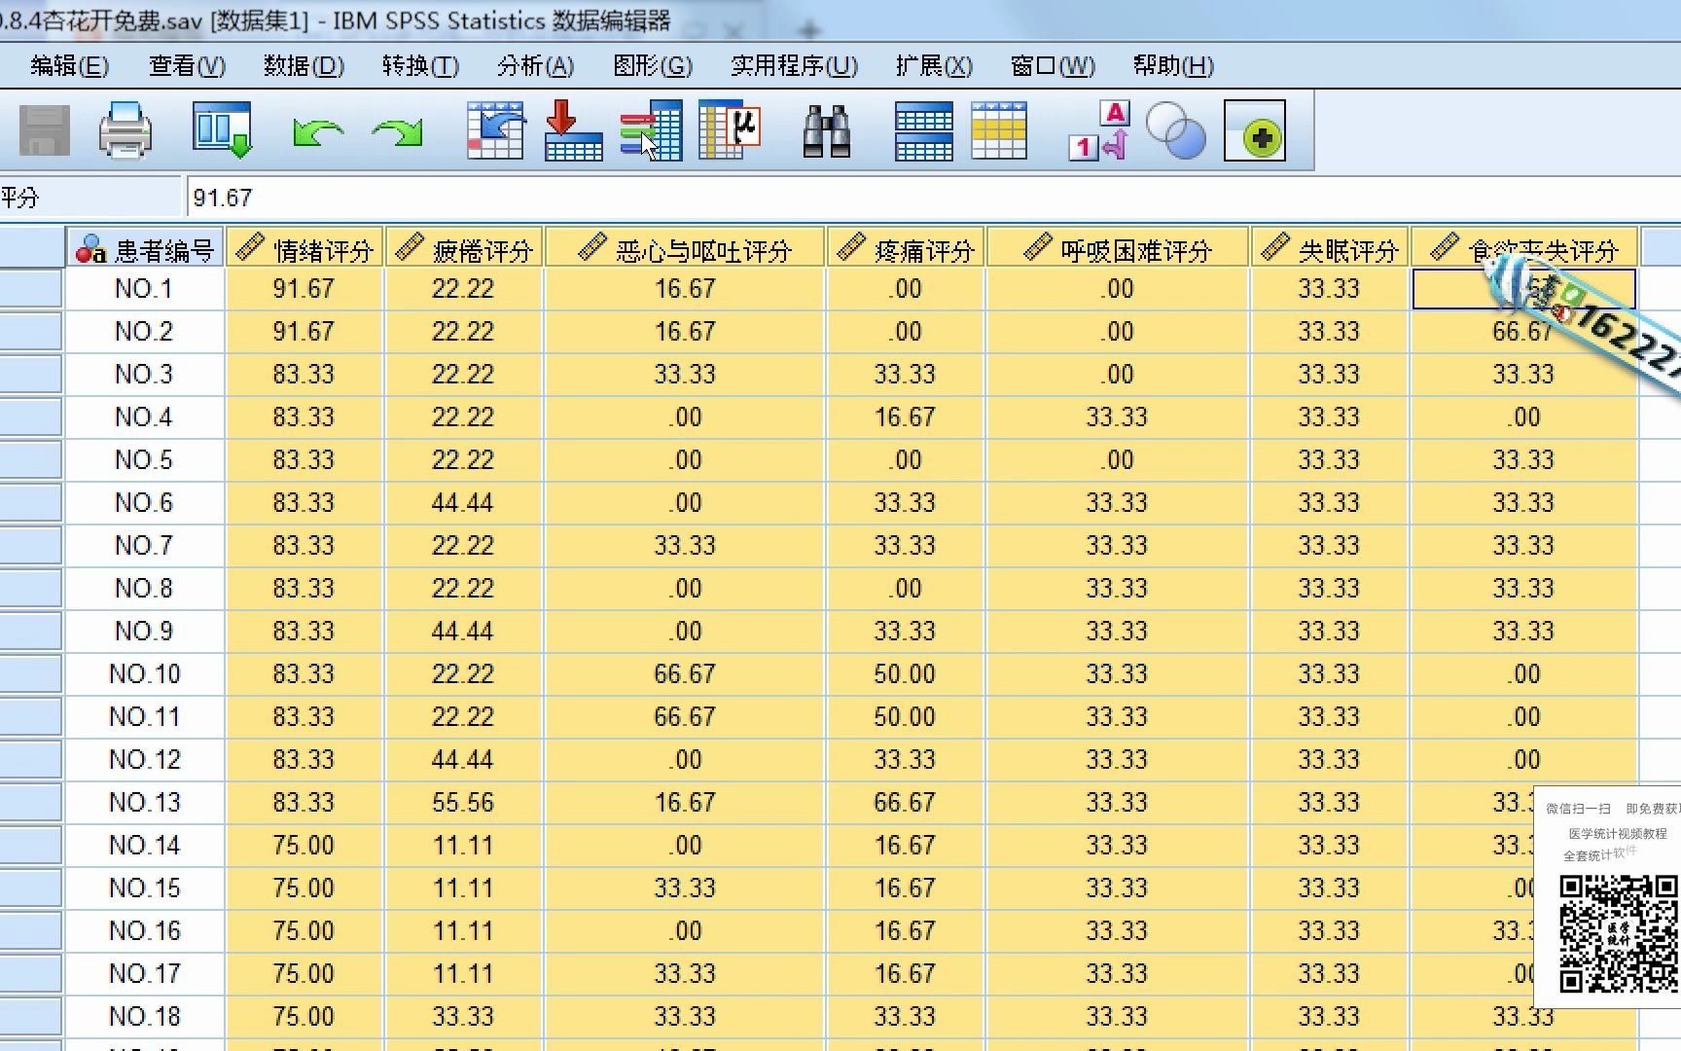The height and width of the screenshot is (1051, 1681).
Task: Select 呼吸困难评分 cell 33.33 in row NO.4
Action: (x=1118, y=417)
